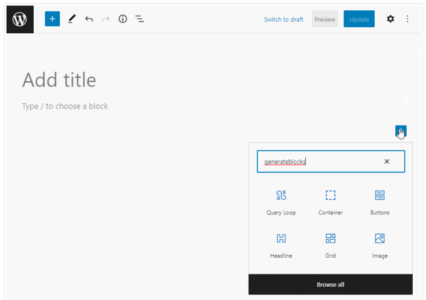Open the block inserter plus button in toolbar
Screen dimensions: 426x300
[52, 19]
